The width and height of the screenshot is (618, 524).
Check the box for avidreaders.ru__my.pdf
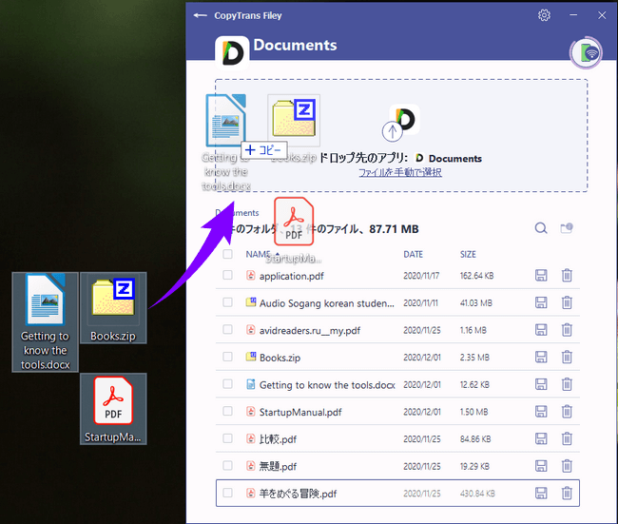(227, 329)
